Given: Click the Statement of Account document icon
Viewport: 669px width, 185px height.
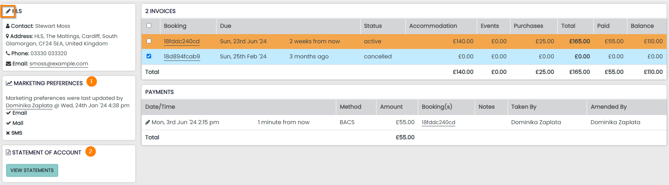Looking at the screenshot, I should coord(8,153).
